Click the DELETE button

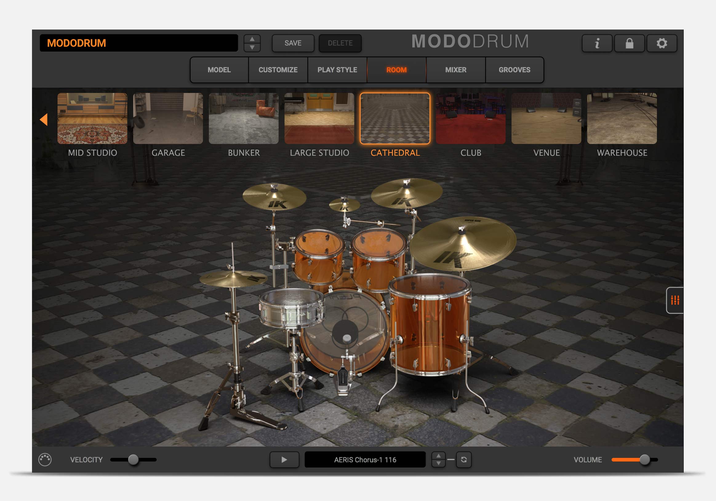(340, 43)
